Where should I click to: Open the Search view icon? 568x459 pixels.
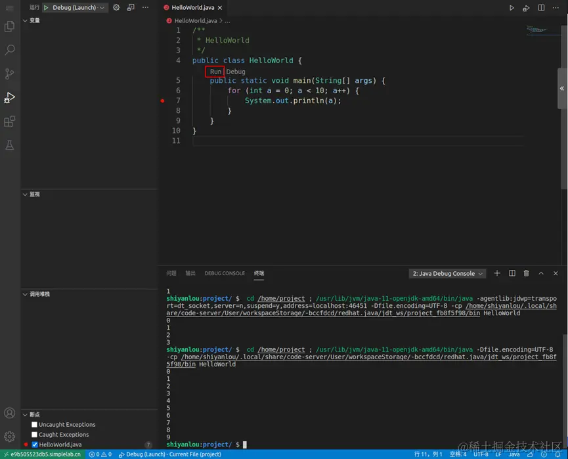coord(10,50)
